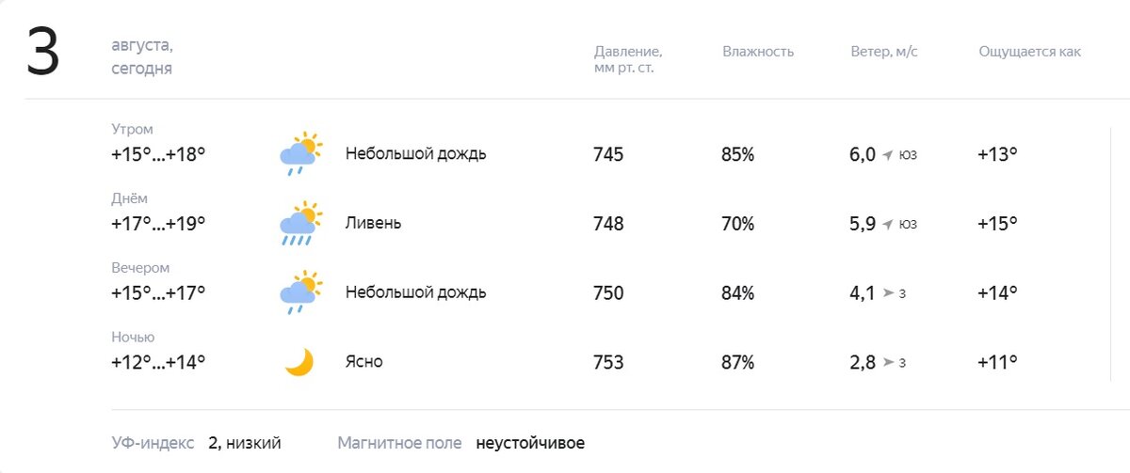The image size is (1130, 473).
Task: Click the night west wind arrow
Action: click(888, 363)
